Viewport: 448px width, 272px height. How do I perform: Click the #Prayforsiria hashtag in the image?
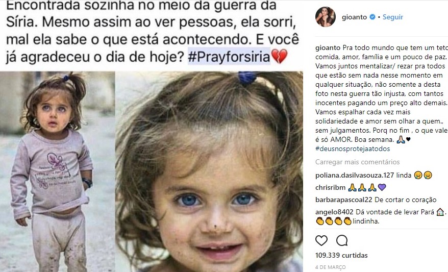(229, 56)
